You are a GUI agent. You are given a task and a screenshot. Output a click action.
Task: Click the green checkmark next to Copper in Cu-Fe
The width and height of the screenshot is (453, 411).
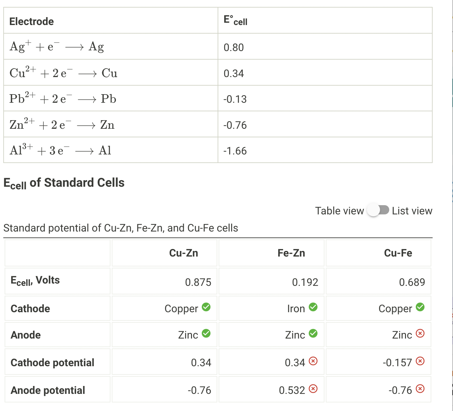coord(420,307)
